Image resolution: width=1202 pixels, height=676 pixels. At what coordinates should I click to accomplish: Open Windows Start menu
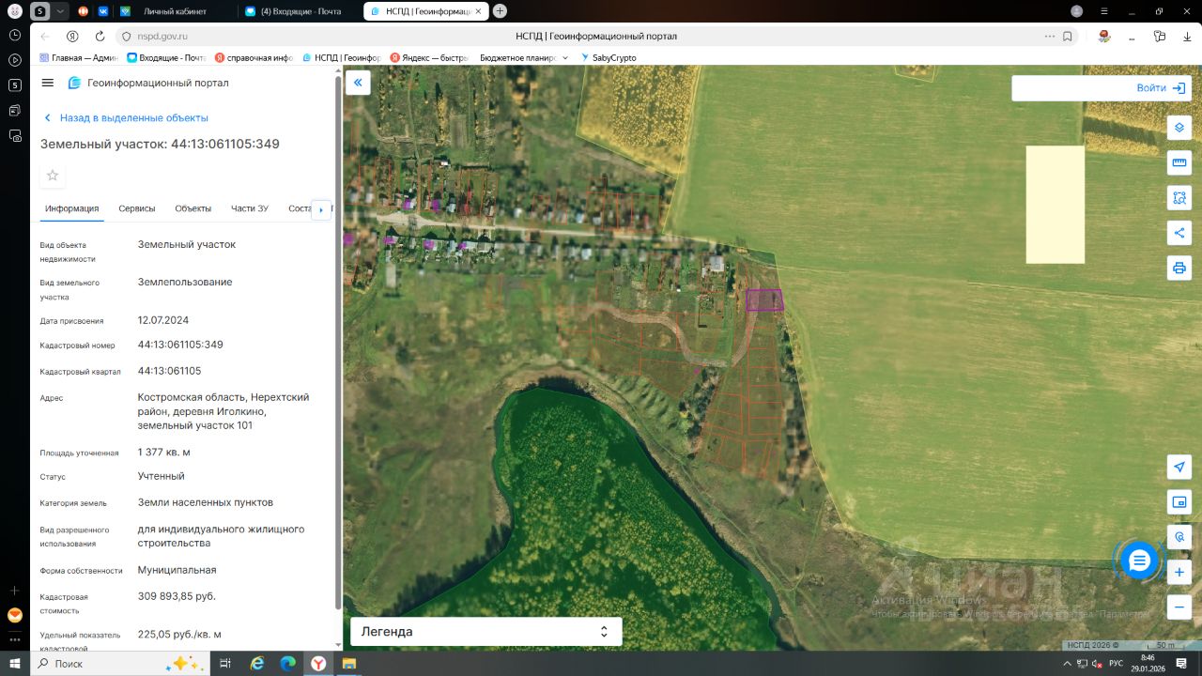click(15, 664)
